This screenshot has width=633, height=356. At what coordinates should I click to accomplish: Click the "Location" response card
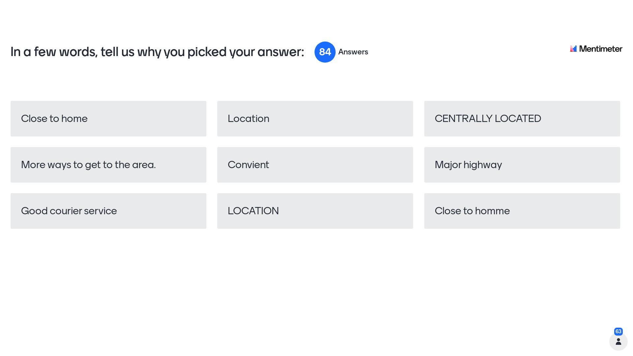click(x=315, y=119)
